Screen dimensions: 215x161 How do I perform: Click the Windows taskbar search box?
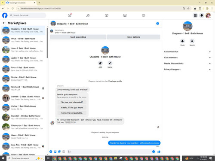25,158
